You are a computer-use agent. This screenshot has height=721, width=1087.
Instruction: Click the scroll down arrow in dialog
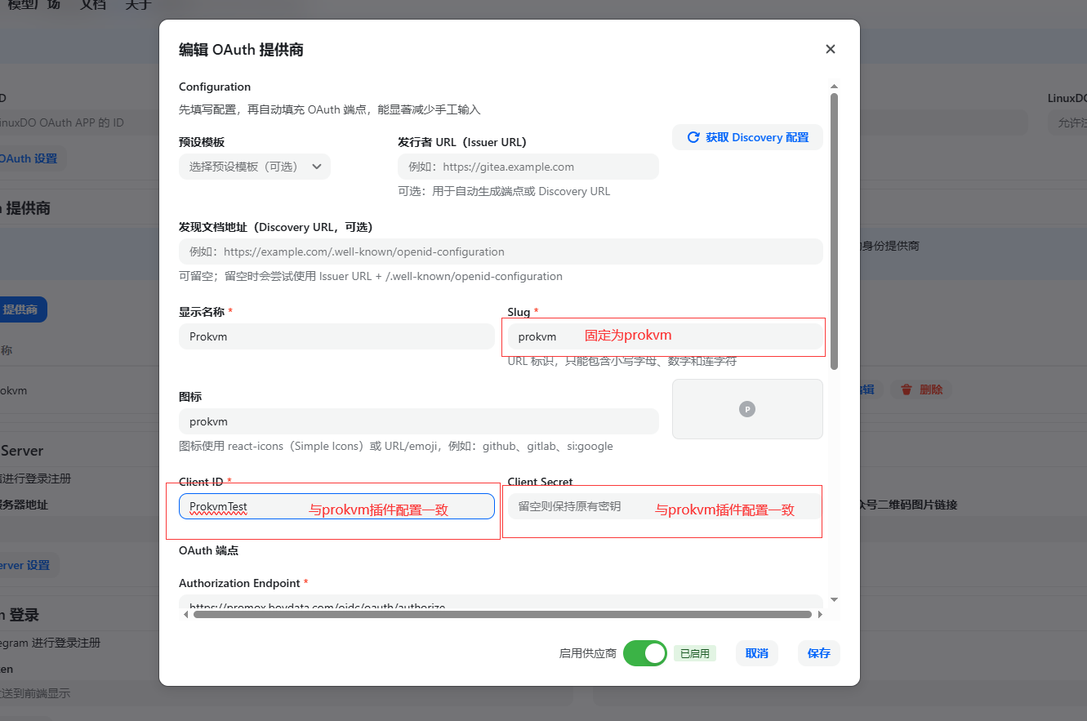(x=834, y=599)
